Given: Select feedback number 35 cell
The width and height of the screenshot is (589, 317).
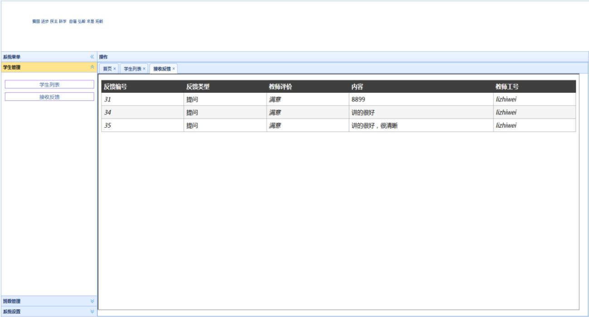Looking at the screenshot, I should (142, 125).
